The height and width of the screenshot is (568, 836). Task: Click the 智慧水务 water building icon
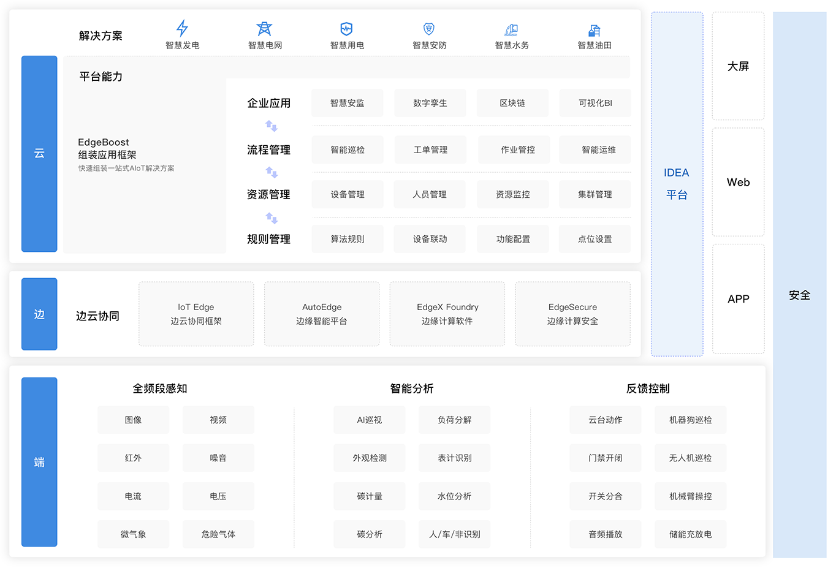coord(511,29)
